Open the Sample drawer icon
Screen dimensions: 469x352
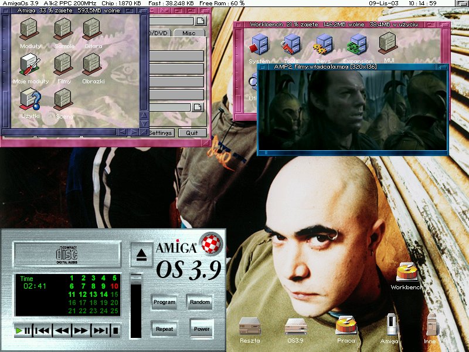pos(63,29)
